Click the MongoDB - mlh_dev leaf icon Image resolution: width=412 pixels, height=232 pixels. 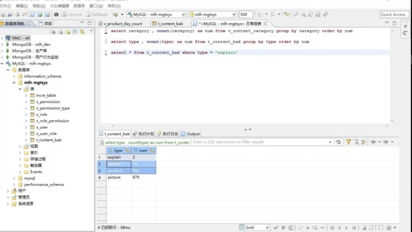8,44
